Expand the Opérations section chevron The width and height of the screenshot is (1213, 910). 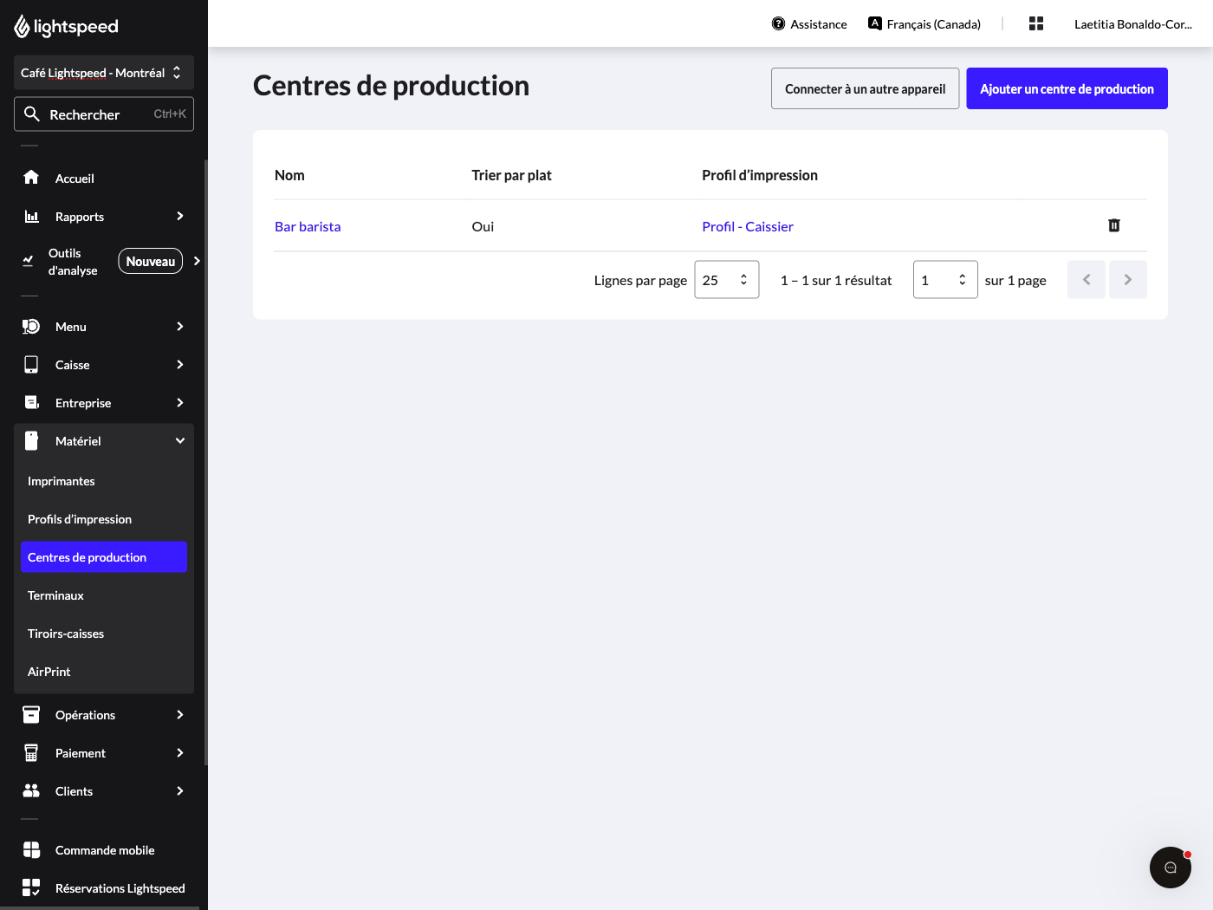point(180,714)
